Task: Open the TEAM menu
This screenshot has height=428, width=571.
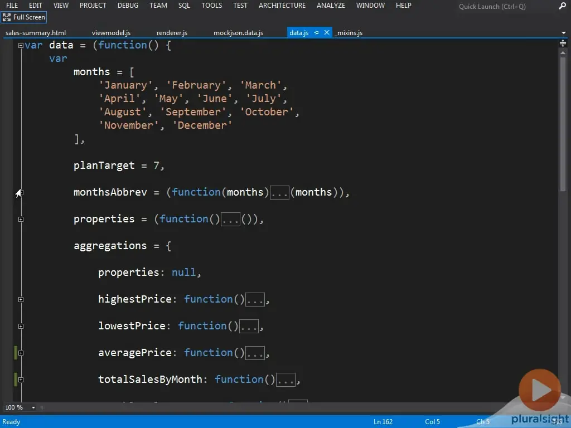Action: pos(158,6)
